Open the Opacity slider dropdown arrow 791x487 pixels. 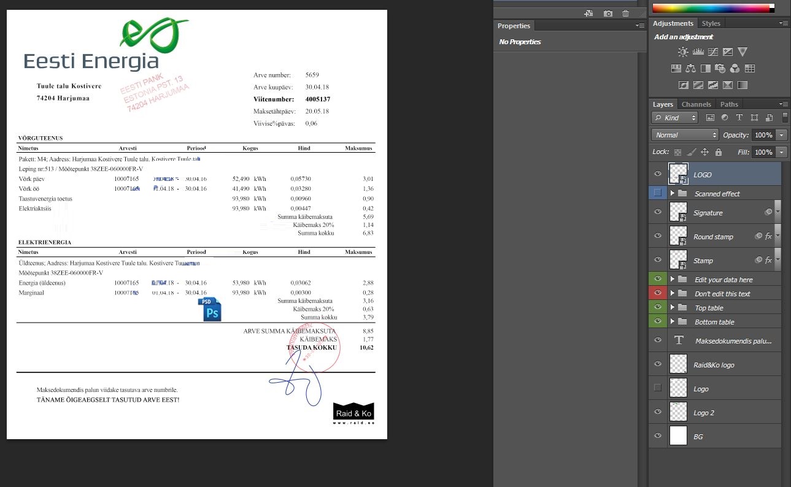point(781,135)
